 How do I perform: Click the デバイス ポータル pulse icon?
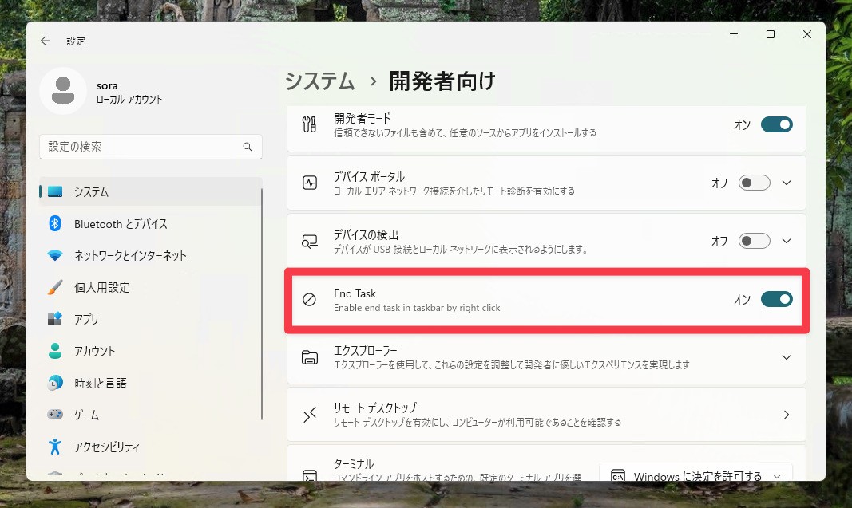click(310, 183)
